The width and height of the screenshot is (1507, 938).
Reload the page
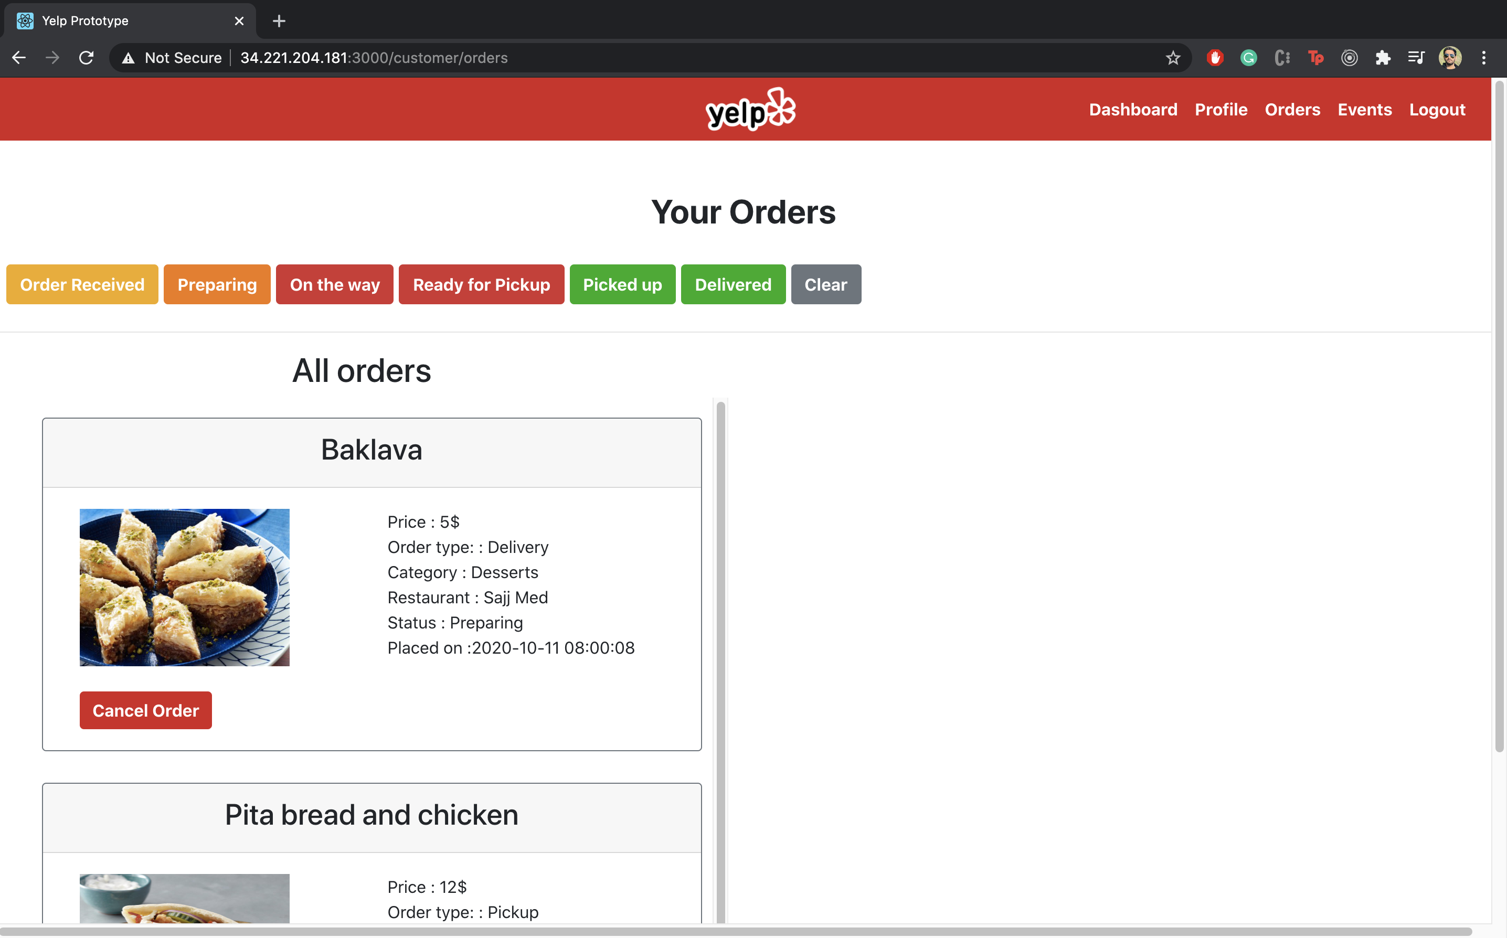tap(86, 58)
